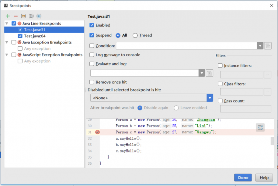
Task: Group breakpoints by package using folder icon
Action: point(23,16)
